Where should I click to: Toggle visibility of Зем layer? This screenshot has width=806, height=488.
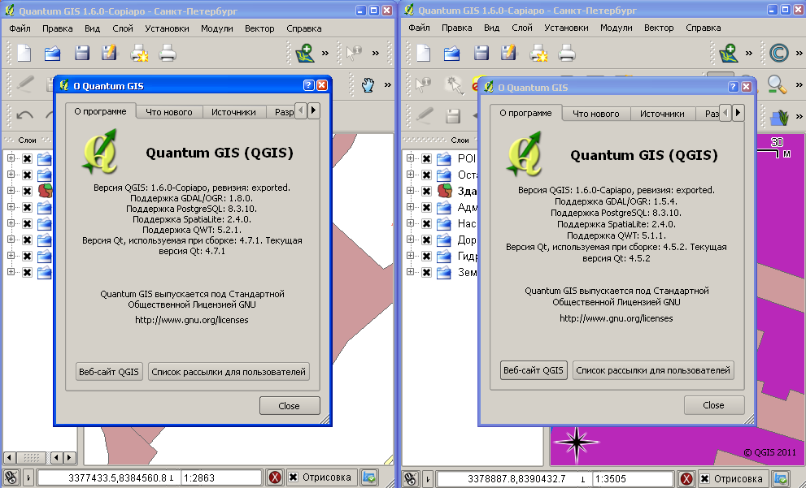(426, 272)
